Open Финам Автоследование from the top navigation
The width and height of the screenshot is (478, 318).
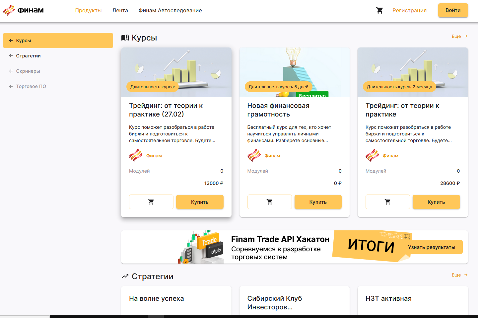point(170,10)
